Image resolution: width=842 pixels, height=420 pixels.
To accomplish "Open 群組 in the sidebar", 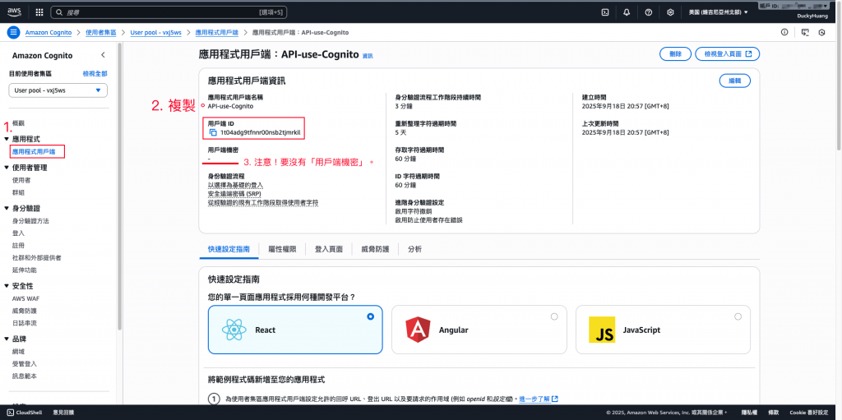I will click(18, 192).
